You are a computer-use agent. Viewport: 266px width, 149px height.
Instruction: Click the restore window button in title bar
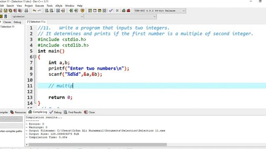pyautogui.click(x=260, y=1)
